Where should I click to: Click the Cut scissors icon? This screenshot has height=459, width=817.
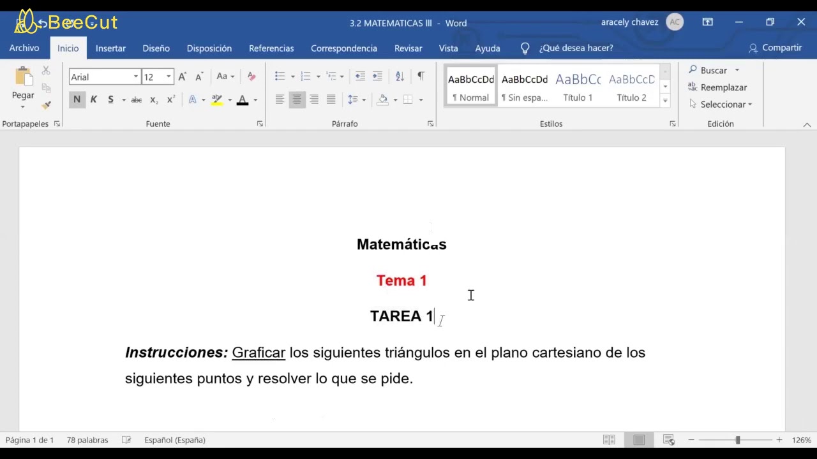point(46,70)
